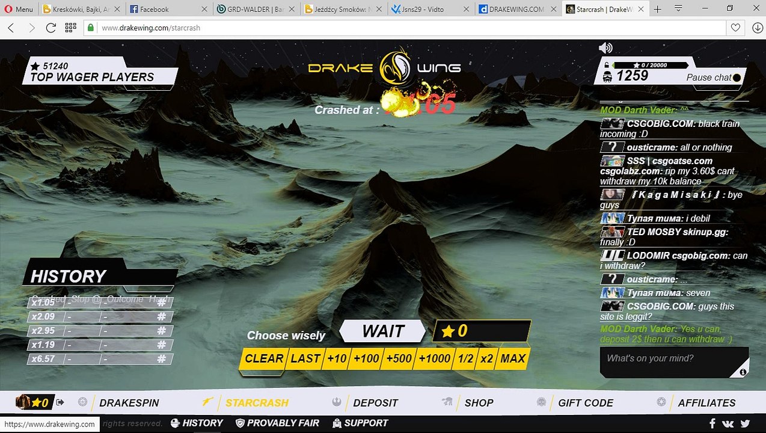Screen dimensions: 766x433
Task: Set the maximum bet with MAX
Action: click(513, 359)
